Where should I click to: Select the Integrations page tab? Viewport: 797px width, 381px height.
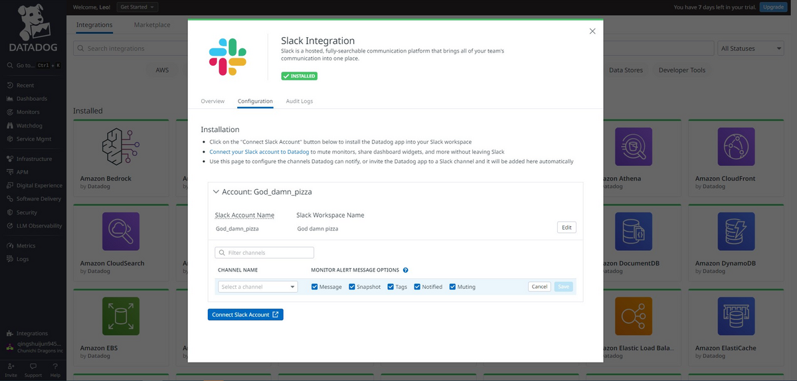94,25
